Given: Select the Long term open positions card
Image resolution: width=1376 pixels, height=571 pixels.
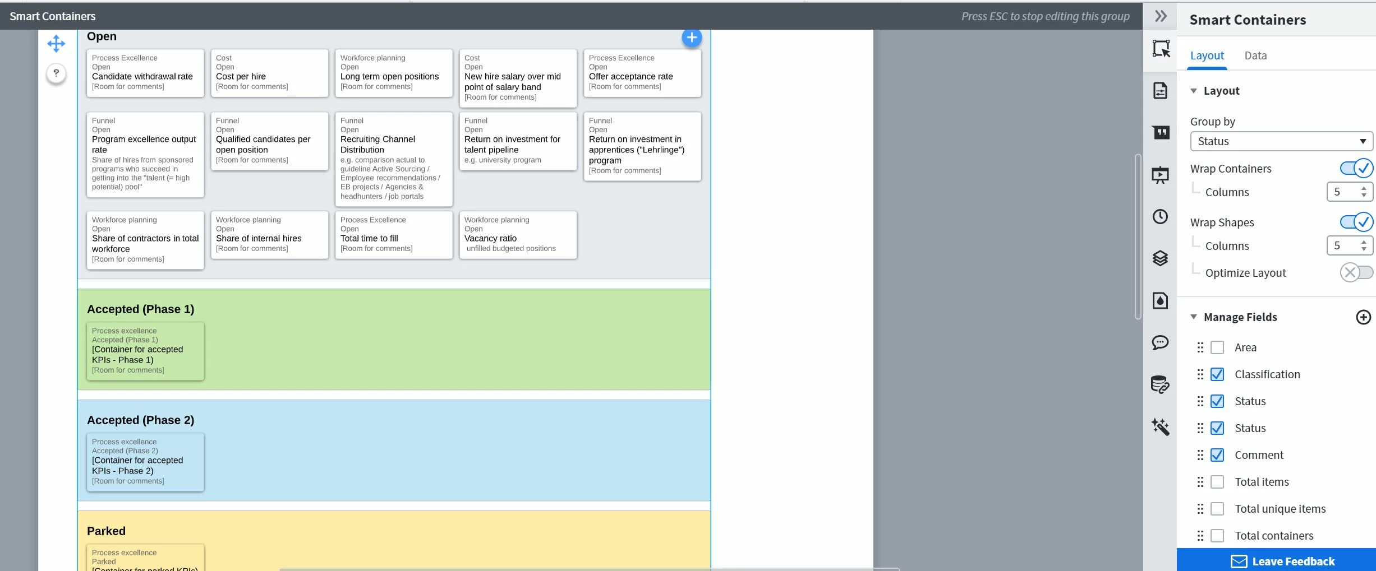Looking at the screenshot, I should click(394, 73).
